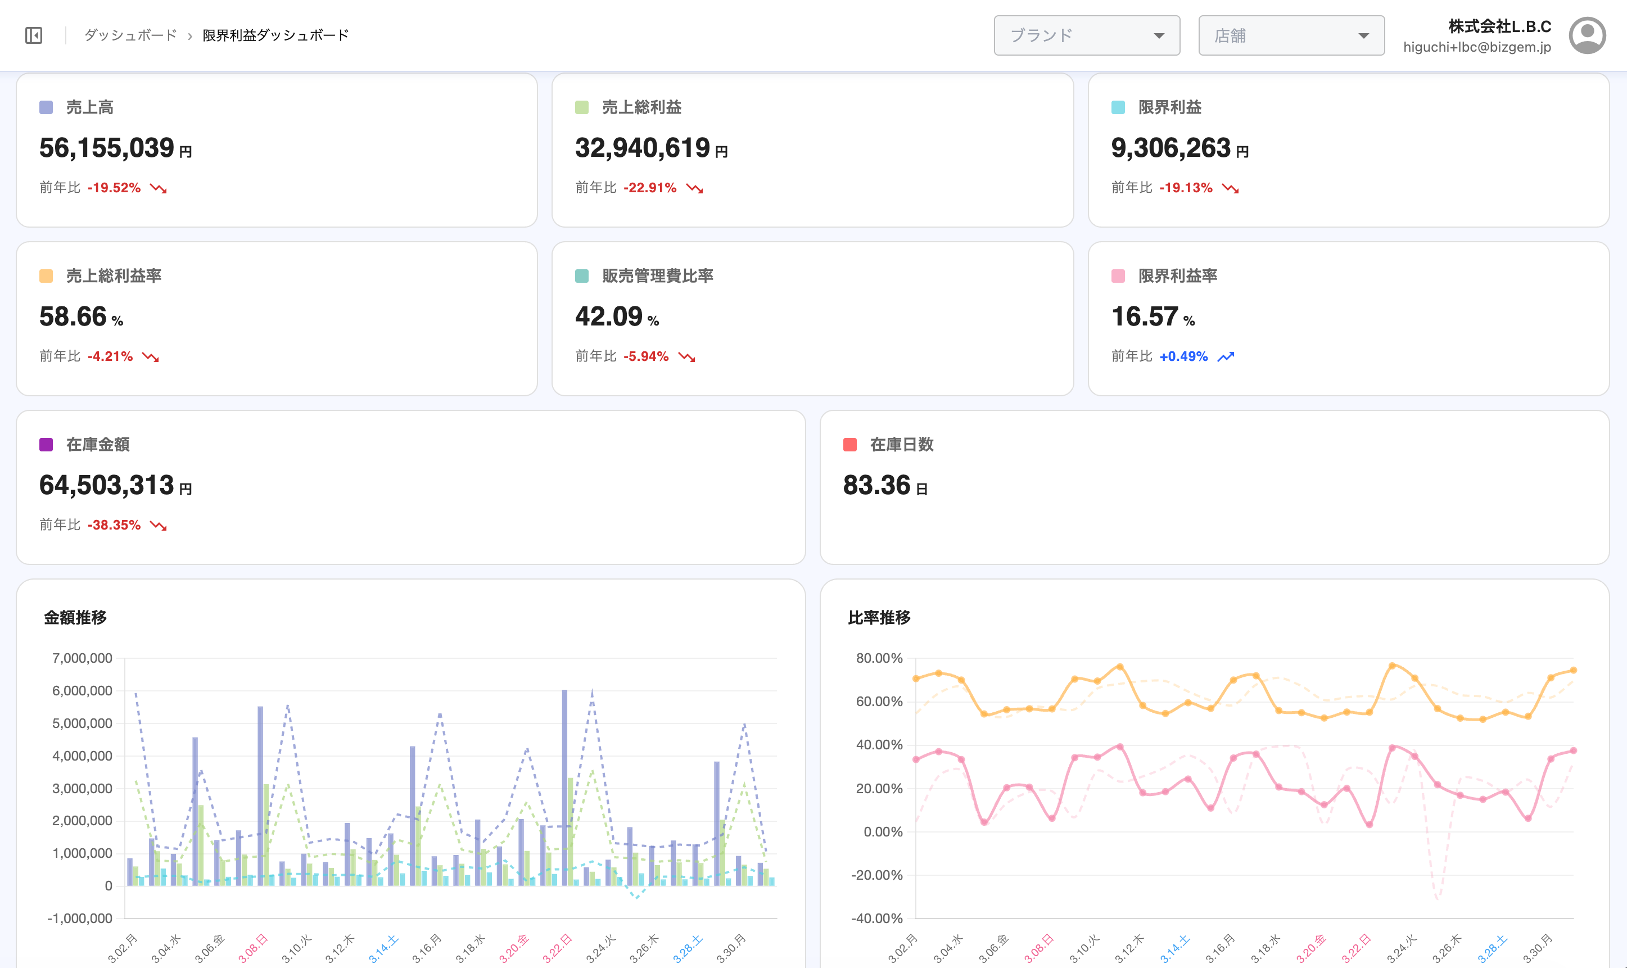Viewport: 1627px width, 968px height.
Task: Click the downward trend icon under 限界利益
Action: [1230, 188]
